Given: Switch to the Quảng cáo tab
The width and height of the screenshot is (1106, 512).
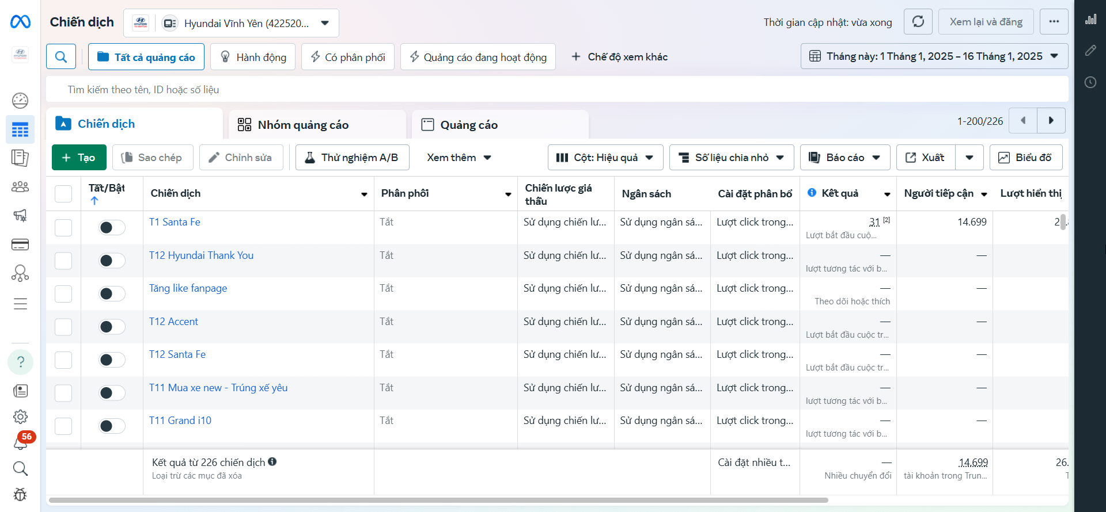Looking at the screenshot, I should coord(469,125).
